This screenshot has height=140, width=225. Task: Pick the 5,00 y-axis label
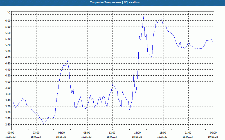coord(8,51)
